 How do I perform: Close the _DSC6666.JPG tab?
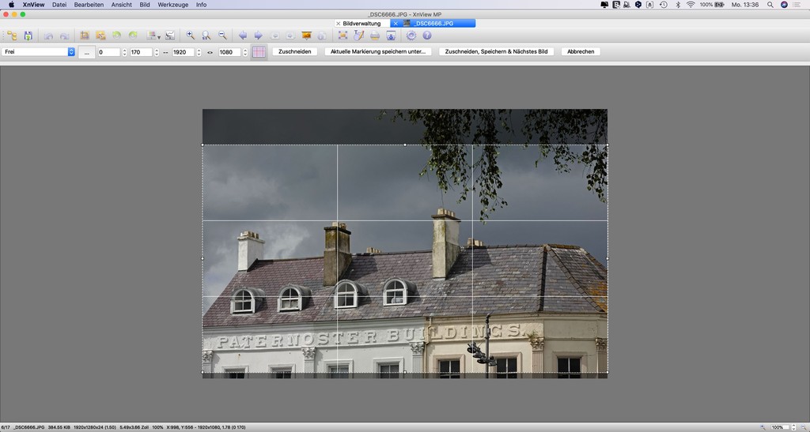(396, 24)
